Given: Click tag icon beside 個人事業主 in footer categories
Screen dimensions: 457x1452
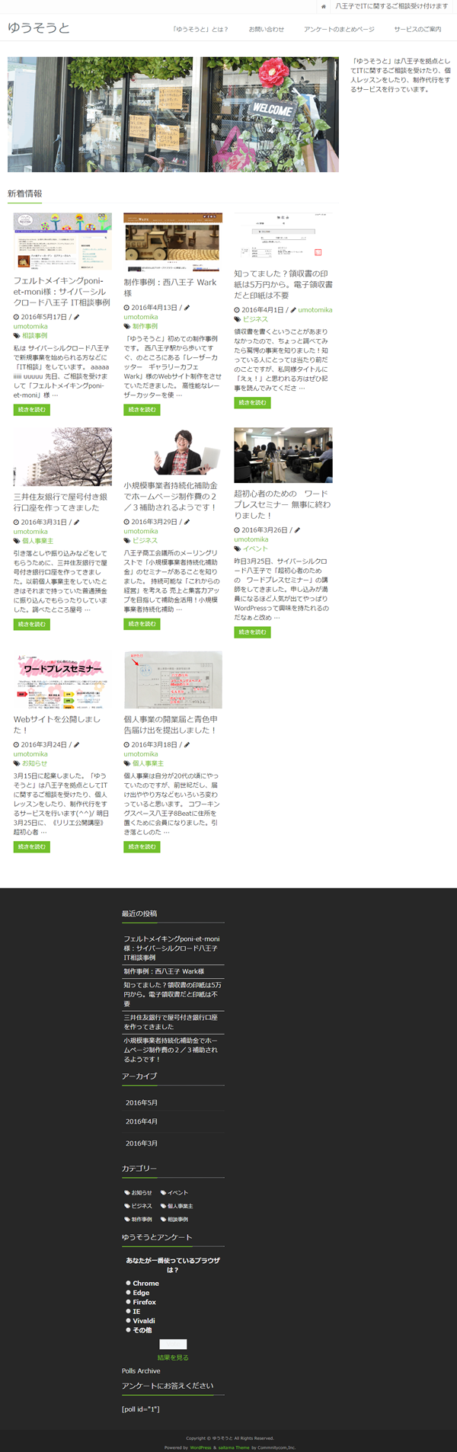Looking at the screenshot, I should [163, 1207].
